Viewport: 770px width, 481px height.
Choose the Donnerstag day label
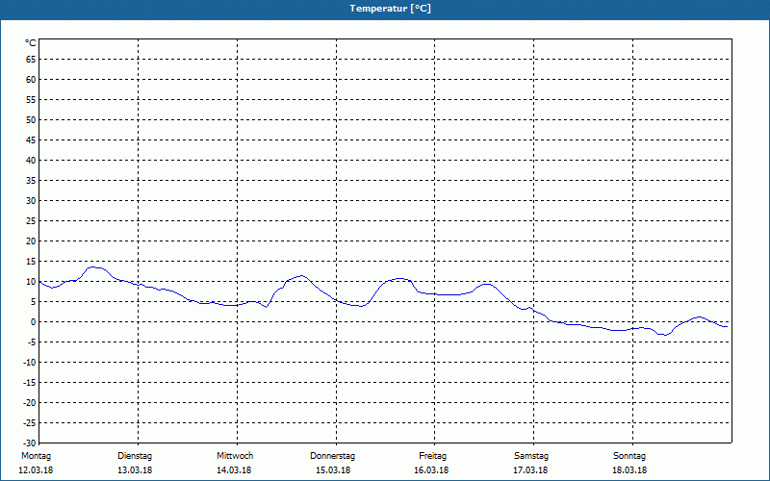[332, 456]
